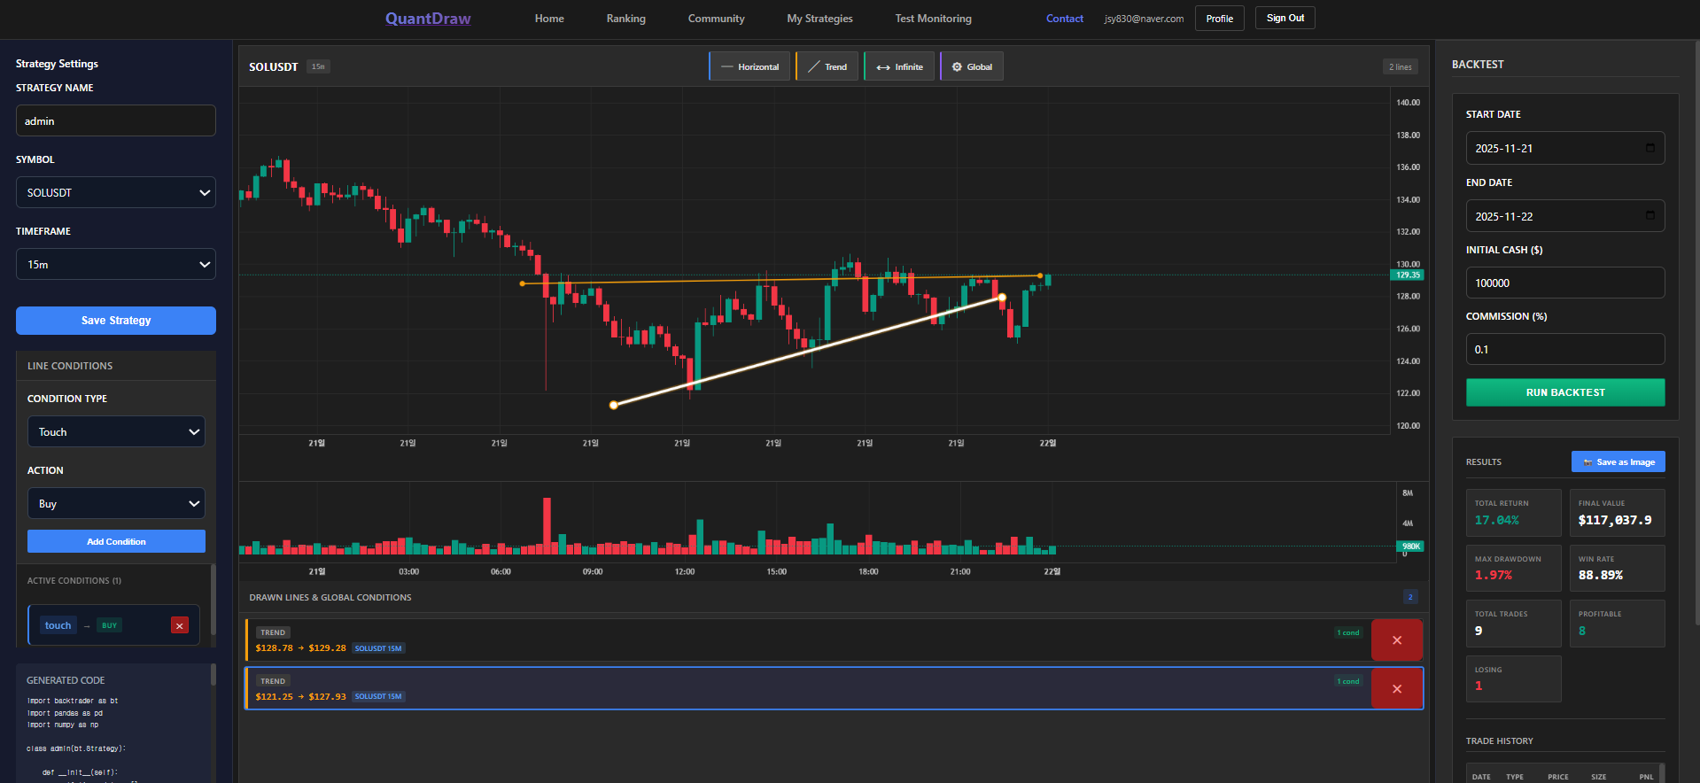
Task: Click the Trade History table scrollbar
Action: tap(1661, 772)
